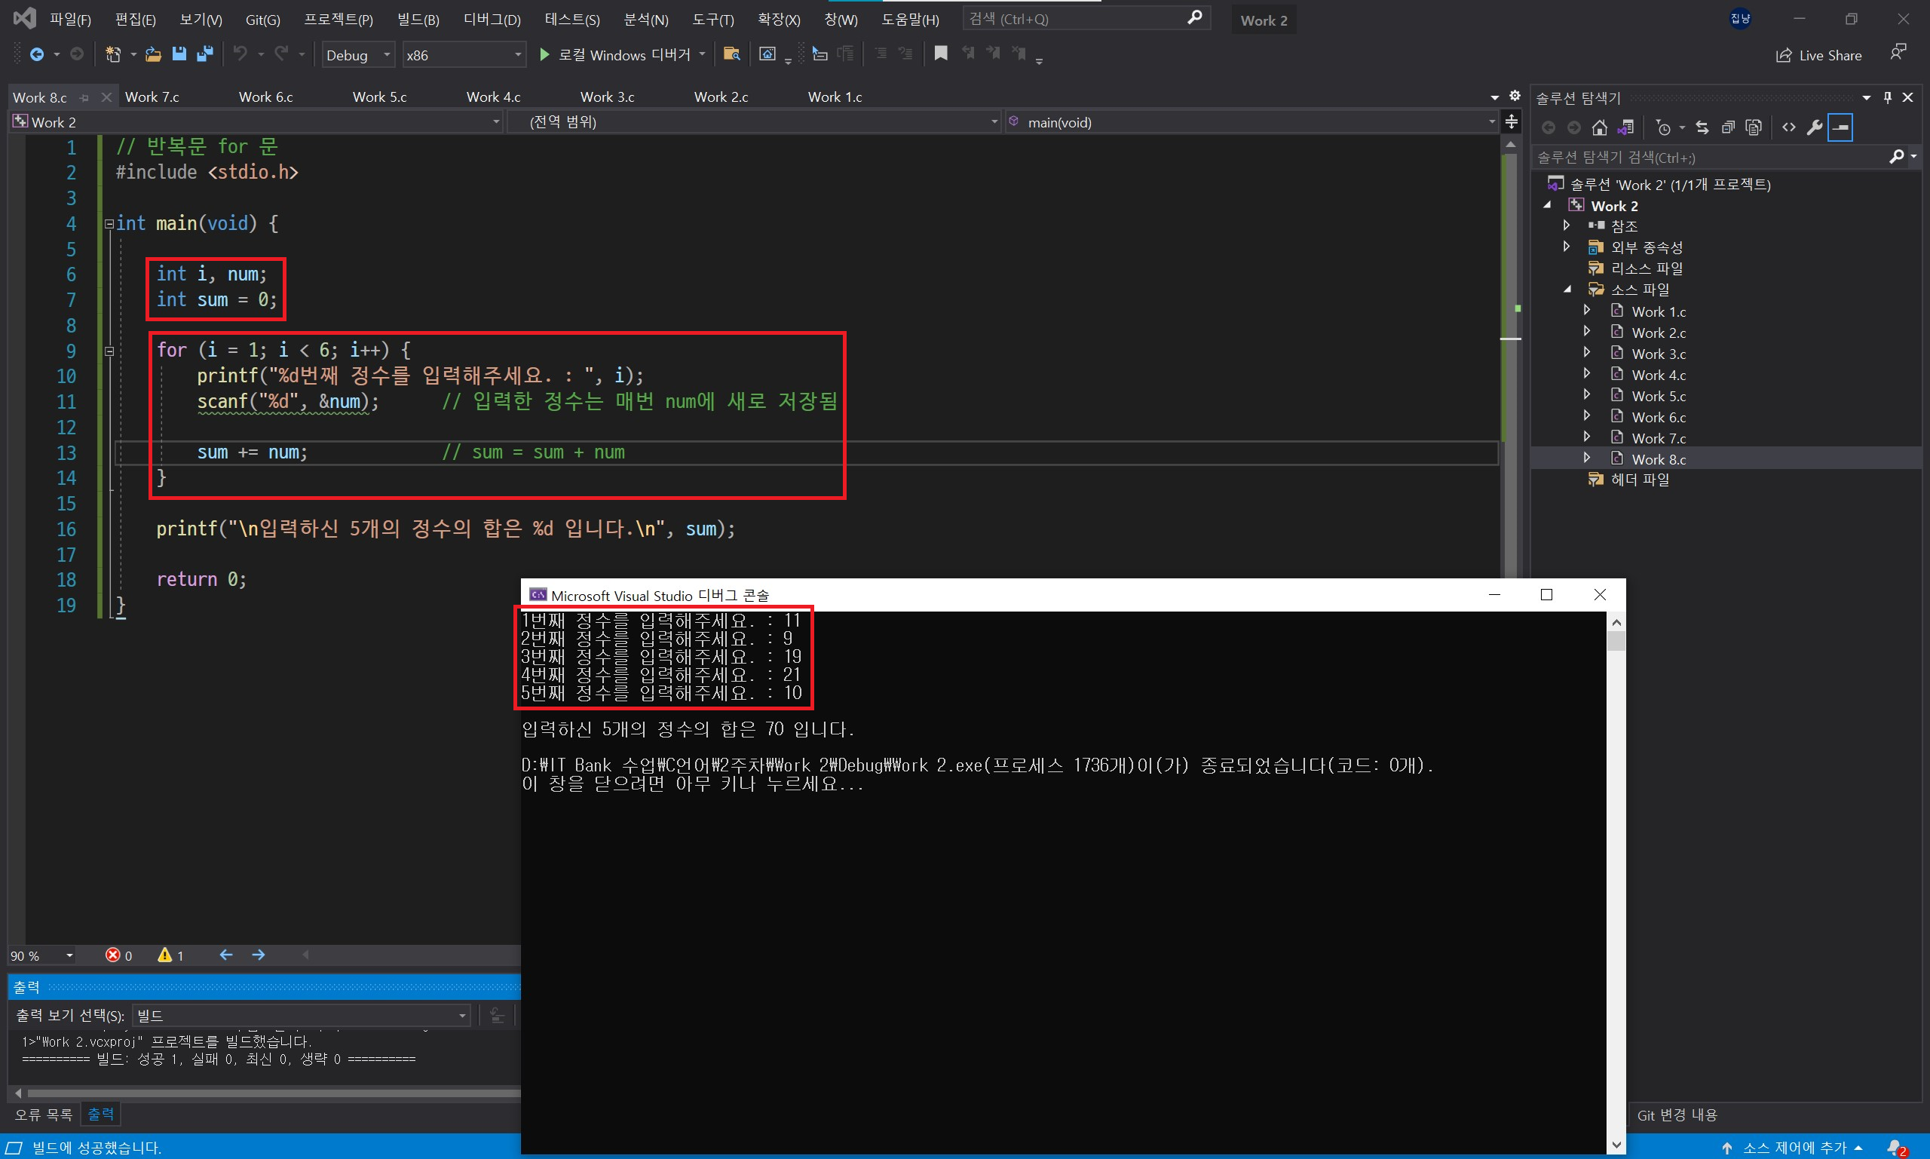Viewport: 1930px width, 1159px height.
Task: Switch to the Work 3.c tab
Action: [x=607, y=97]
